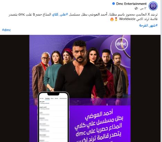Open the #dmc hashtag
The width and height of the screenshot is (162, 142).
coord(7,30)
